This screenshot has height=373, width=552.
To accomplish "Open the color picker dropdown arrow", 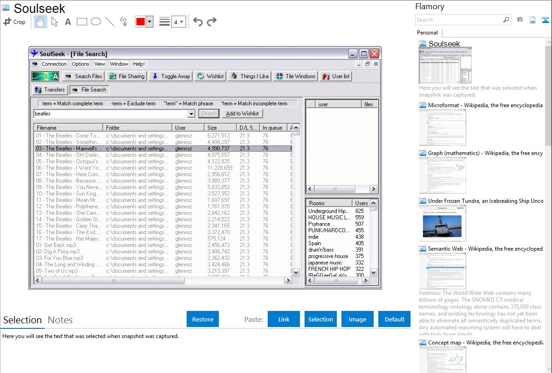I will click(149, 22).
